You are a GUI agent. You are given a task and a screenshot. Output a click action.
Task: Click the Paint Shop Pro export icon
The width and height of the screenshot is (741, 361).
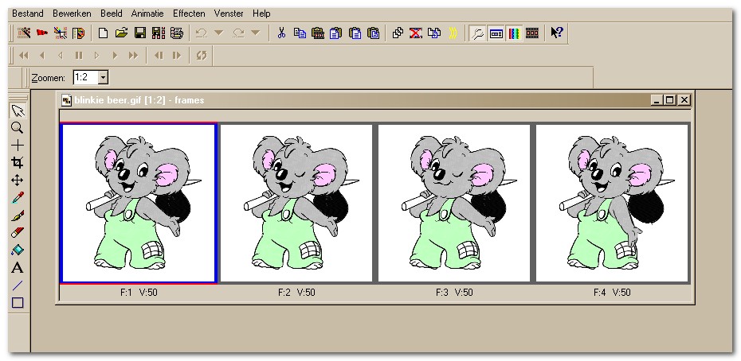(x=78, y=33)
